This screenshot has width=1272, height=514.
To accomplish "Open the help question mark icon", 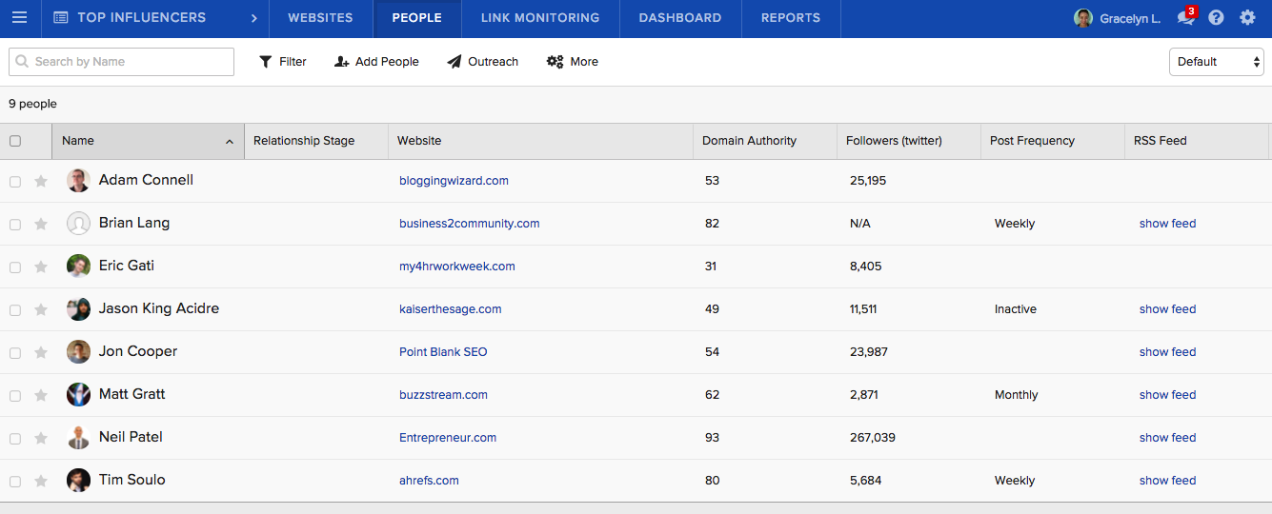I will (x=1216, y=18).
